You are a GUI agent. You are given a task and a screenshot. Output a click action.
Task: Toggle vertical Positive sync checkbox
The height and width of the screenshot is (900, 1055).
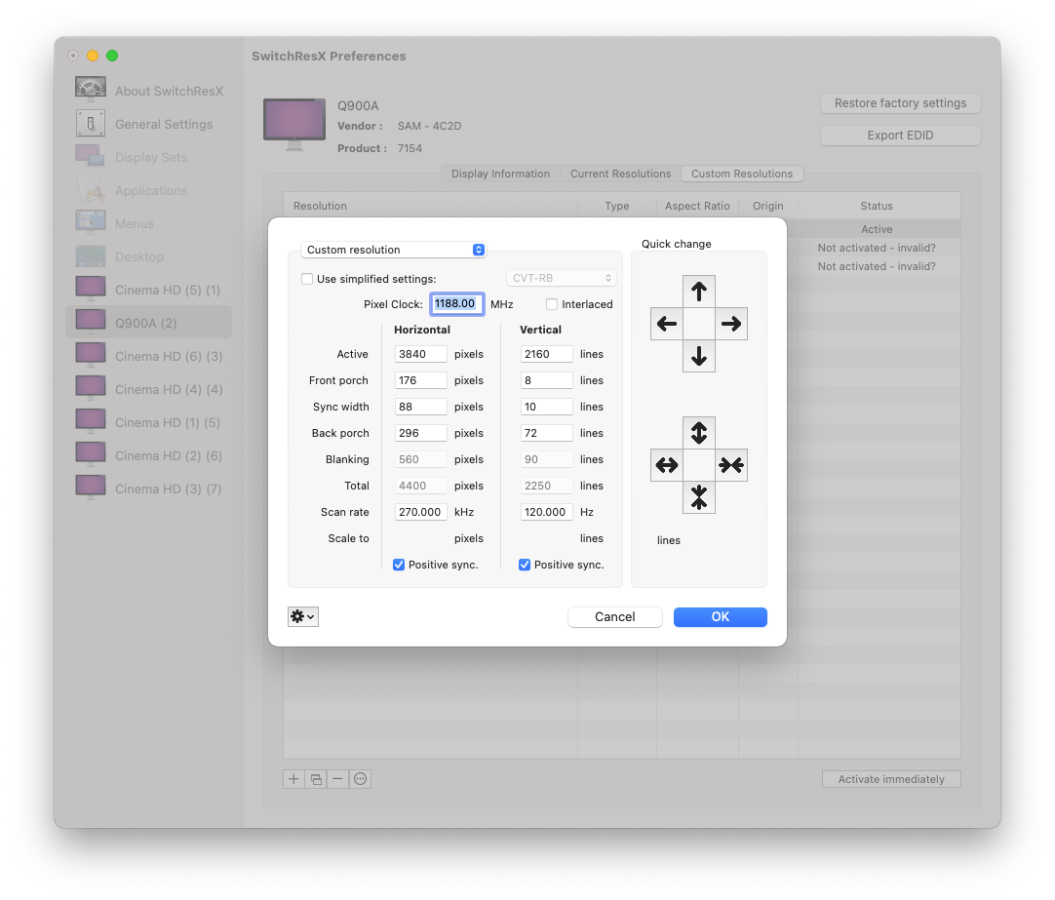click(525, 565)
